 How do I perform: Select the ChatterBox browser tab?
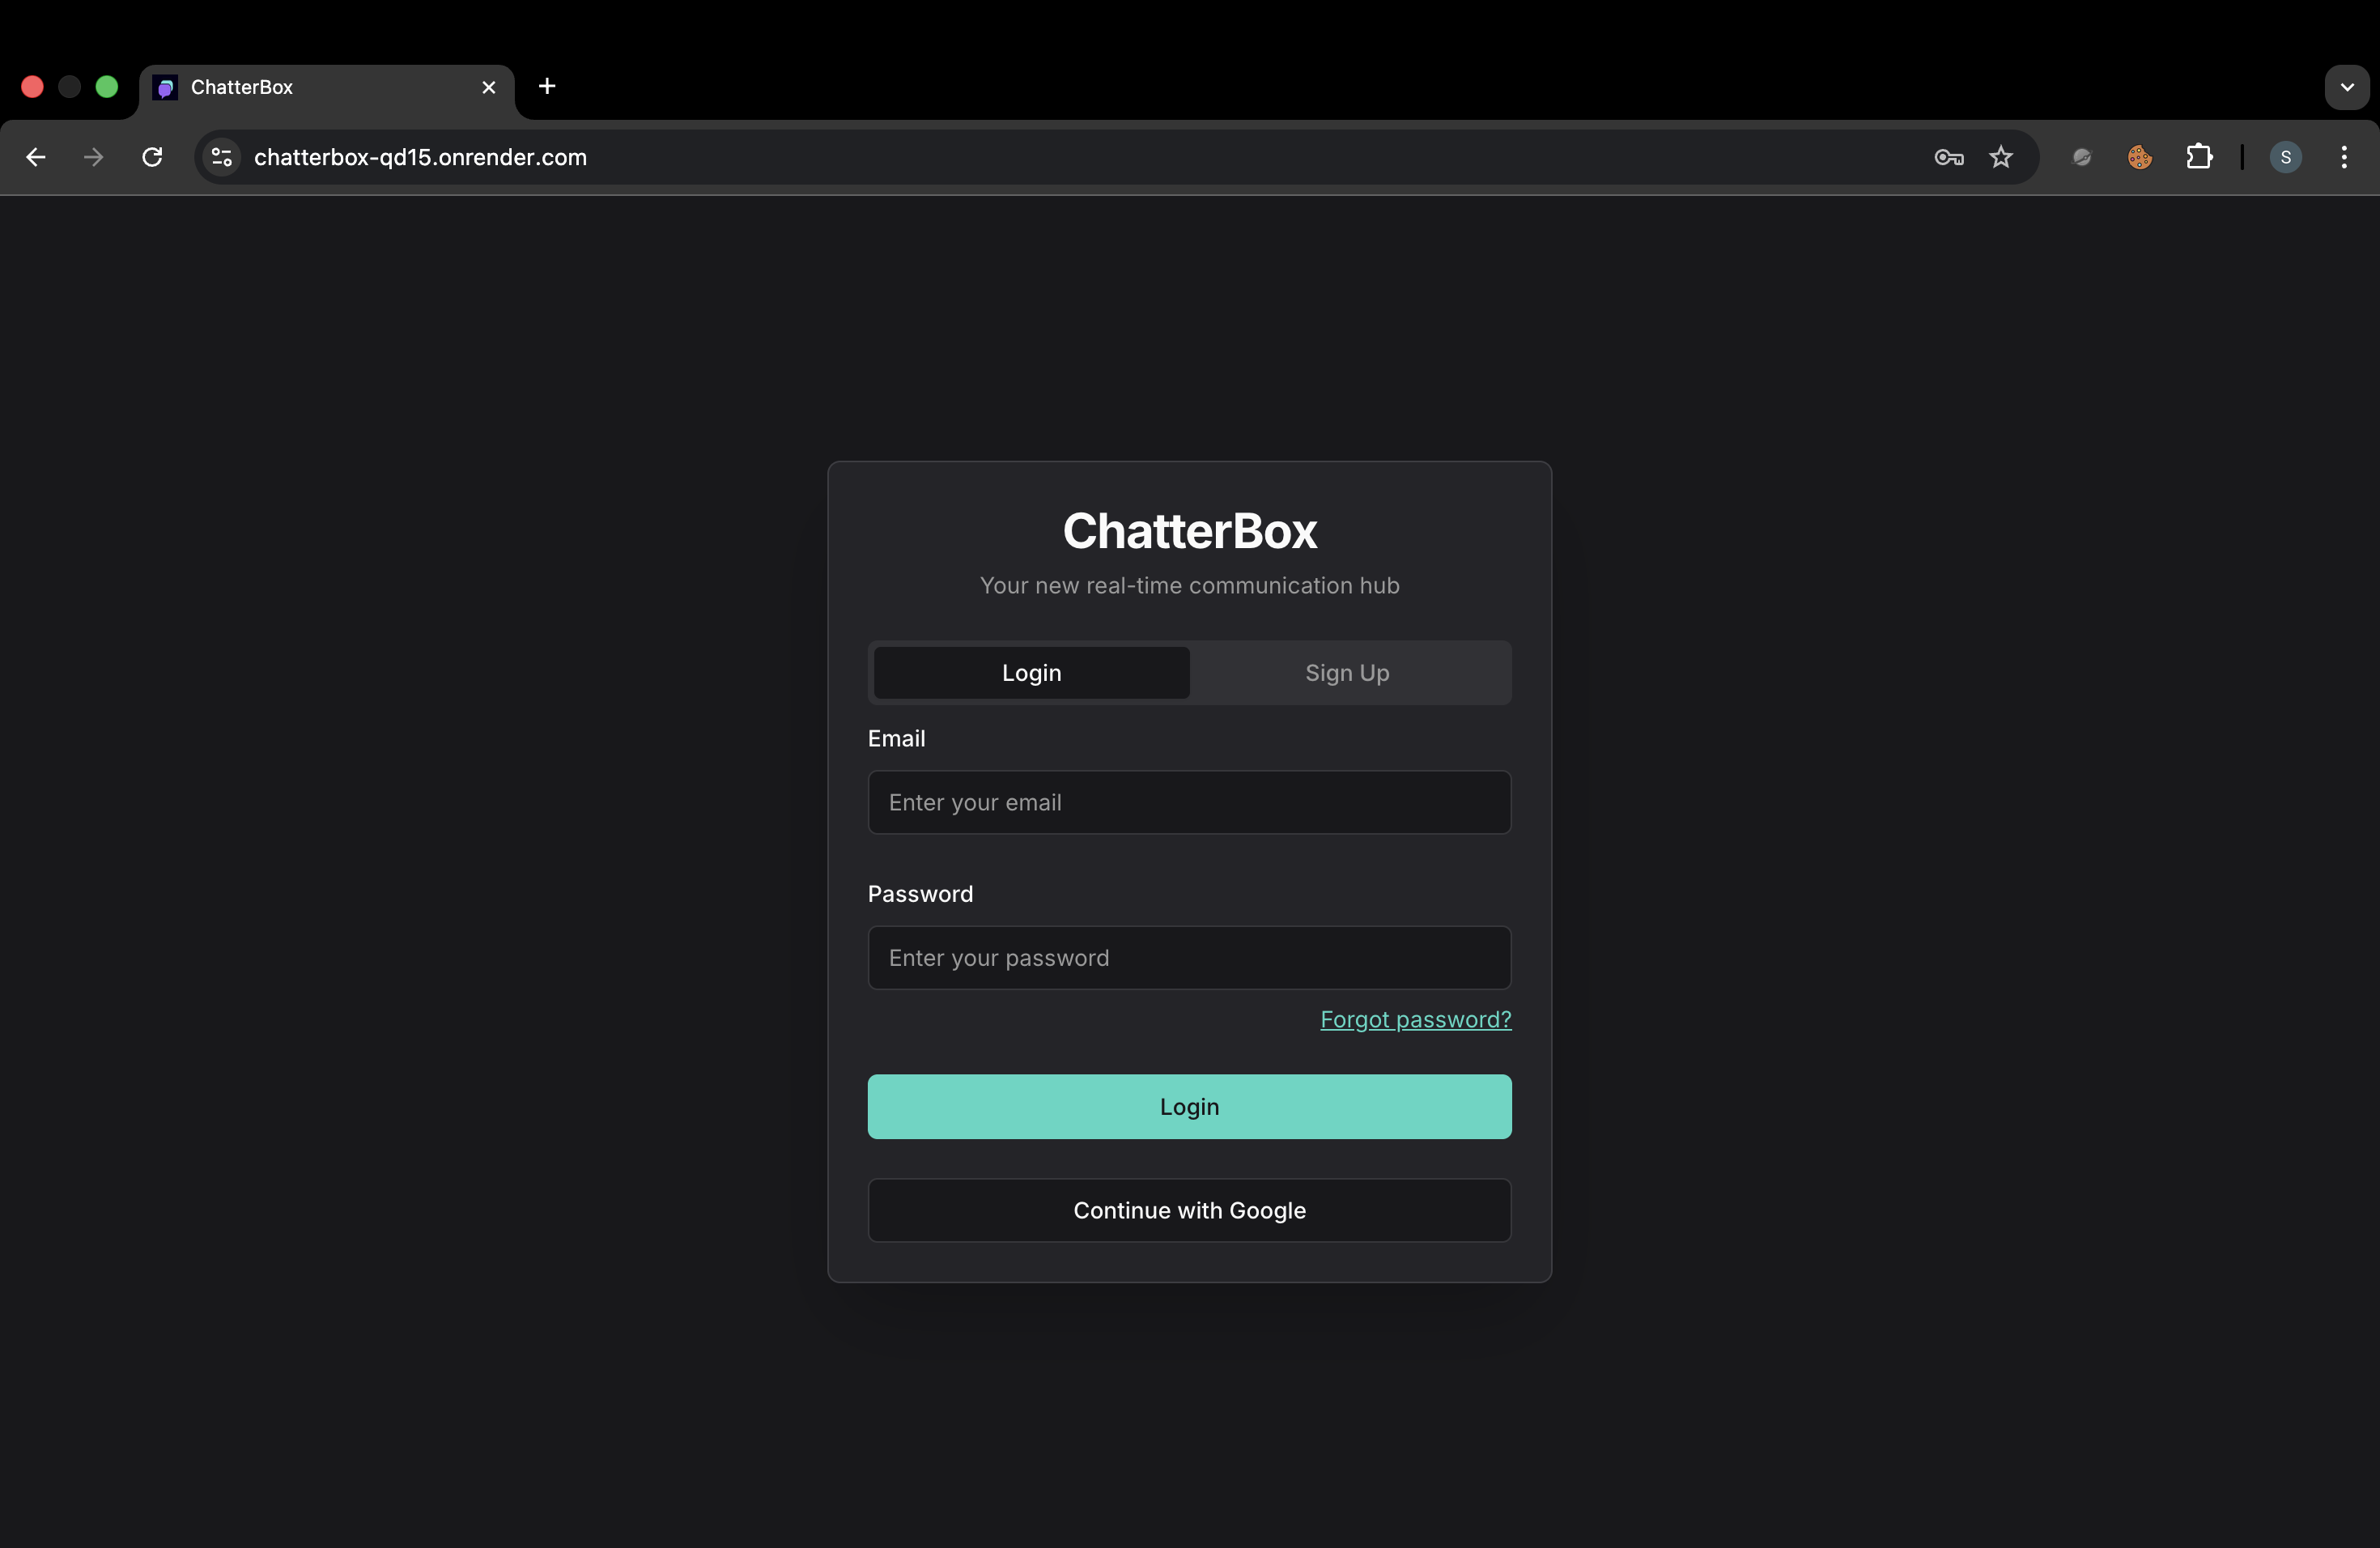[x=326, y=88]
